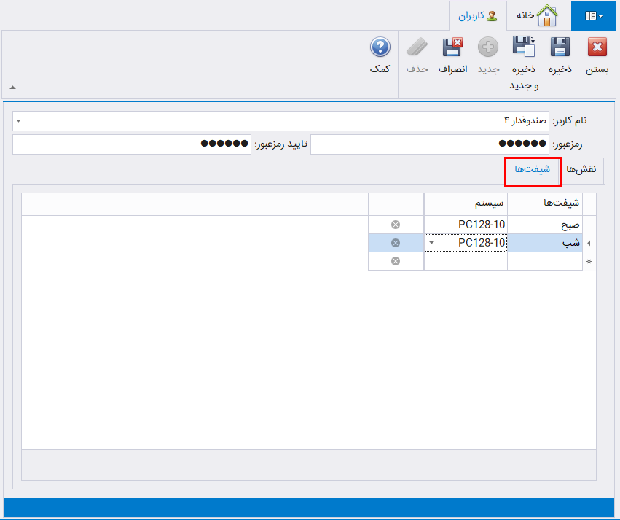This screenshot has width=620, height=520.
Task: Click Save and New (ذخیره و جدید) icon
Action: pos(523,48)
